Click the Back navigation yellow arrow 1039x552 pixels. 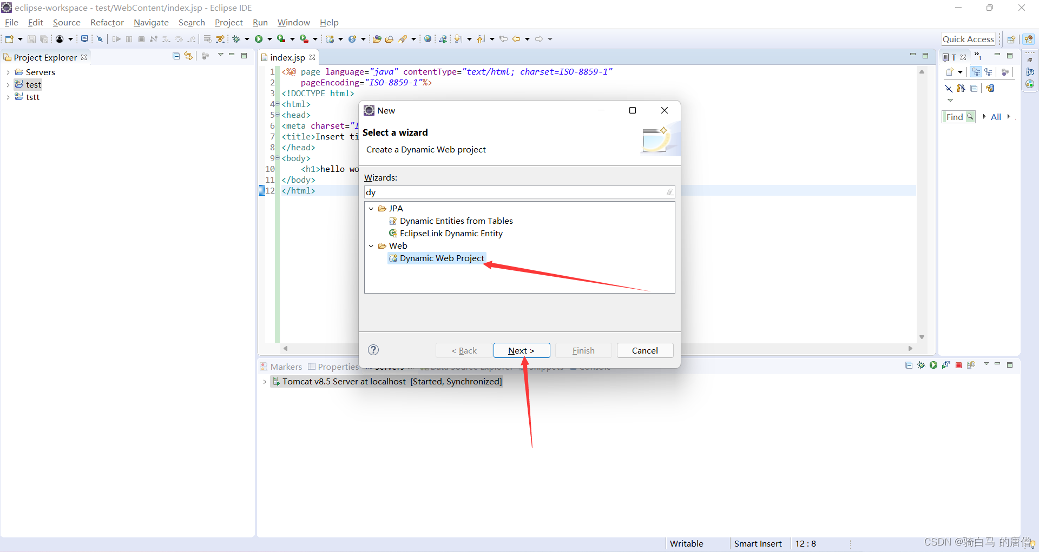[x=516, y=39]
